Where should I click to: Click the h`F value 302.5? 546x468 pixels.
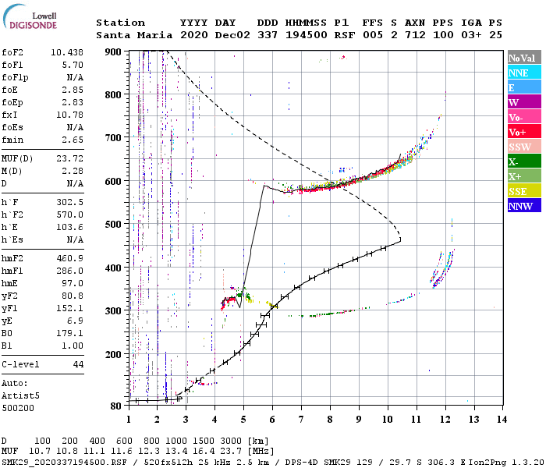tap(69, 202)
